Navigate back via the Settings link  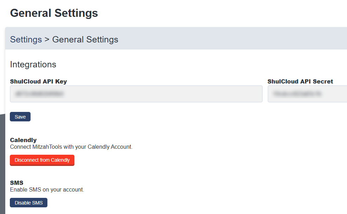coord(26,39)
